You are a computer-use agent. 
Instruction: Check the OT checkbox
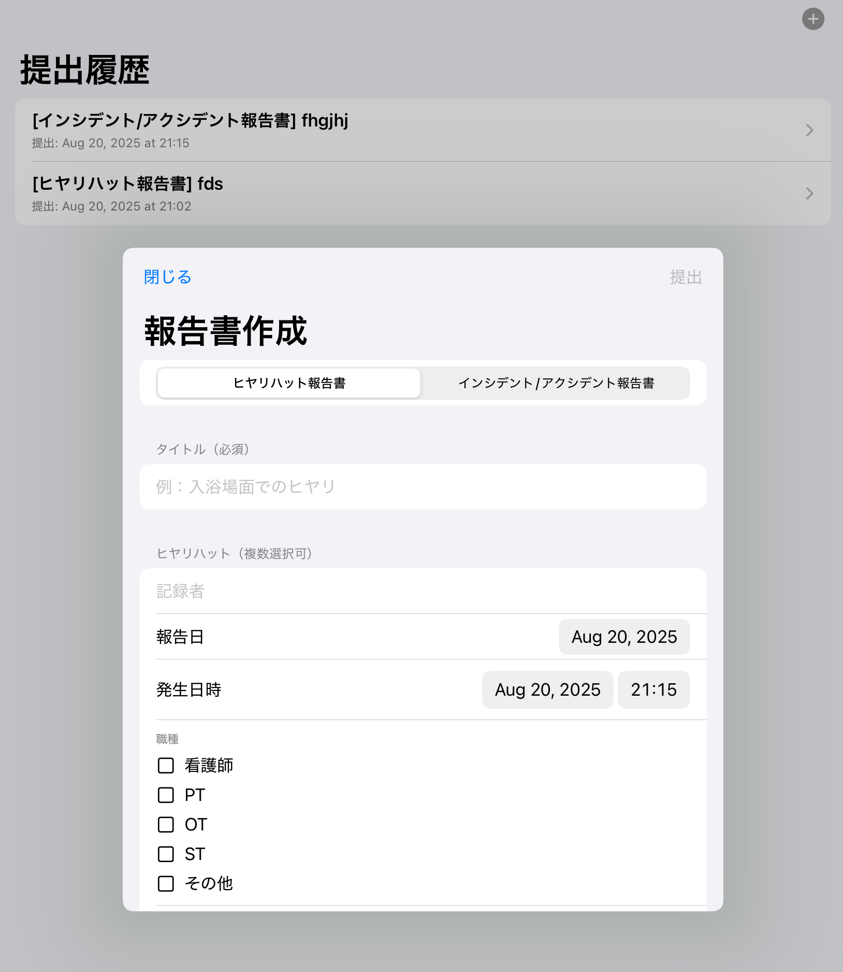166,825
